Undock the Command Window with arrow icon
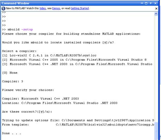This screenshot has width=161, height=140. [x=151, y=3]
